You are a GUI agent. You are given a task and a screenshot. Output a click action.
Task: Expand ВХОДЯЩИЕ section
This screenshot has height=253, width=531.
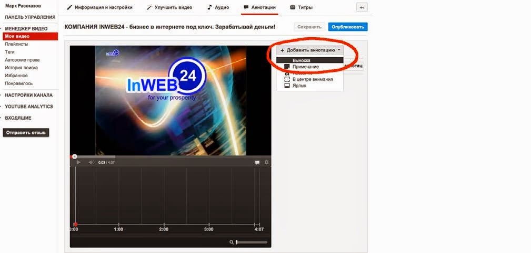click(18, 118)
